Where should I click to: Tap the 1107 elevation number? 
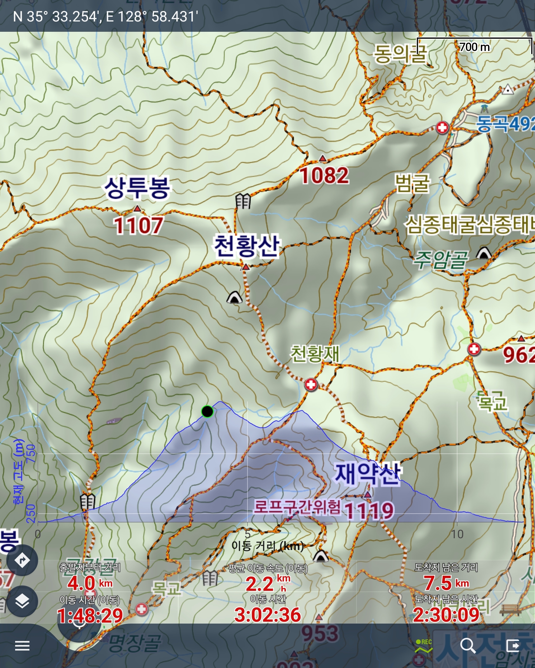pyautogui.click(x=138, y=225)
